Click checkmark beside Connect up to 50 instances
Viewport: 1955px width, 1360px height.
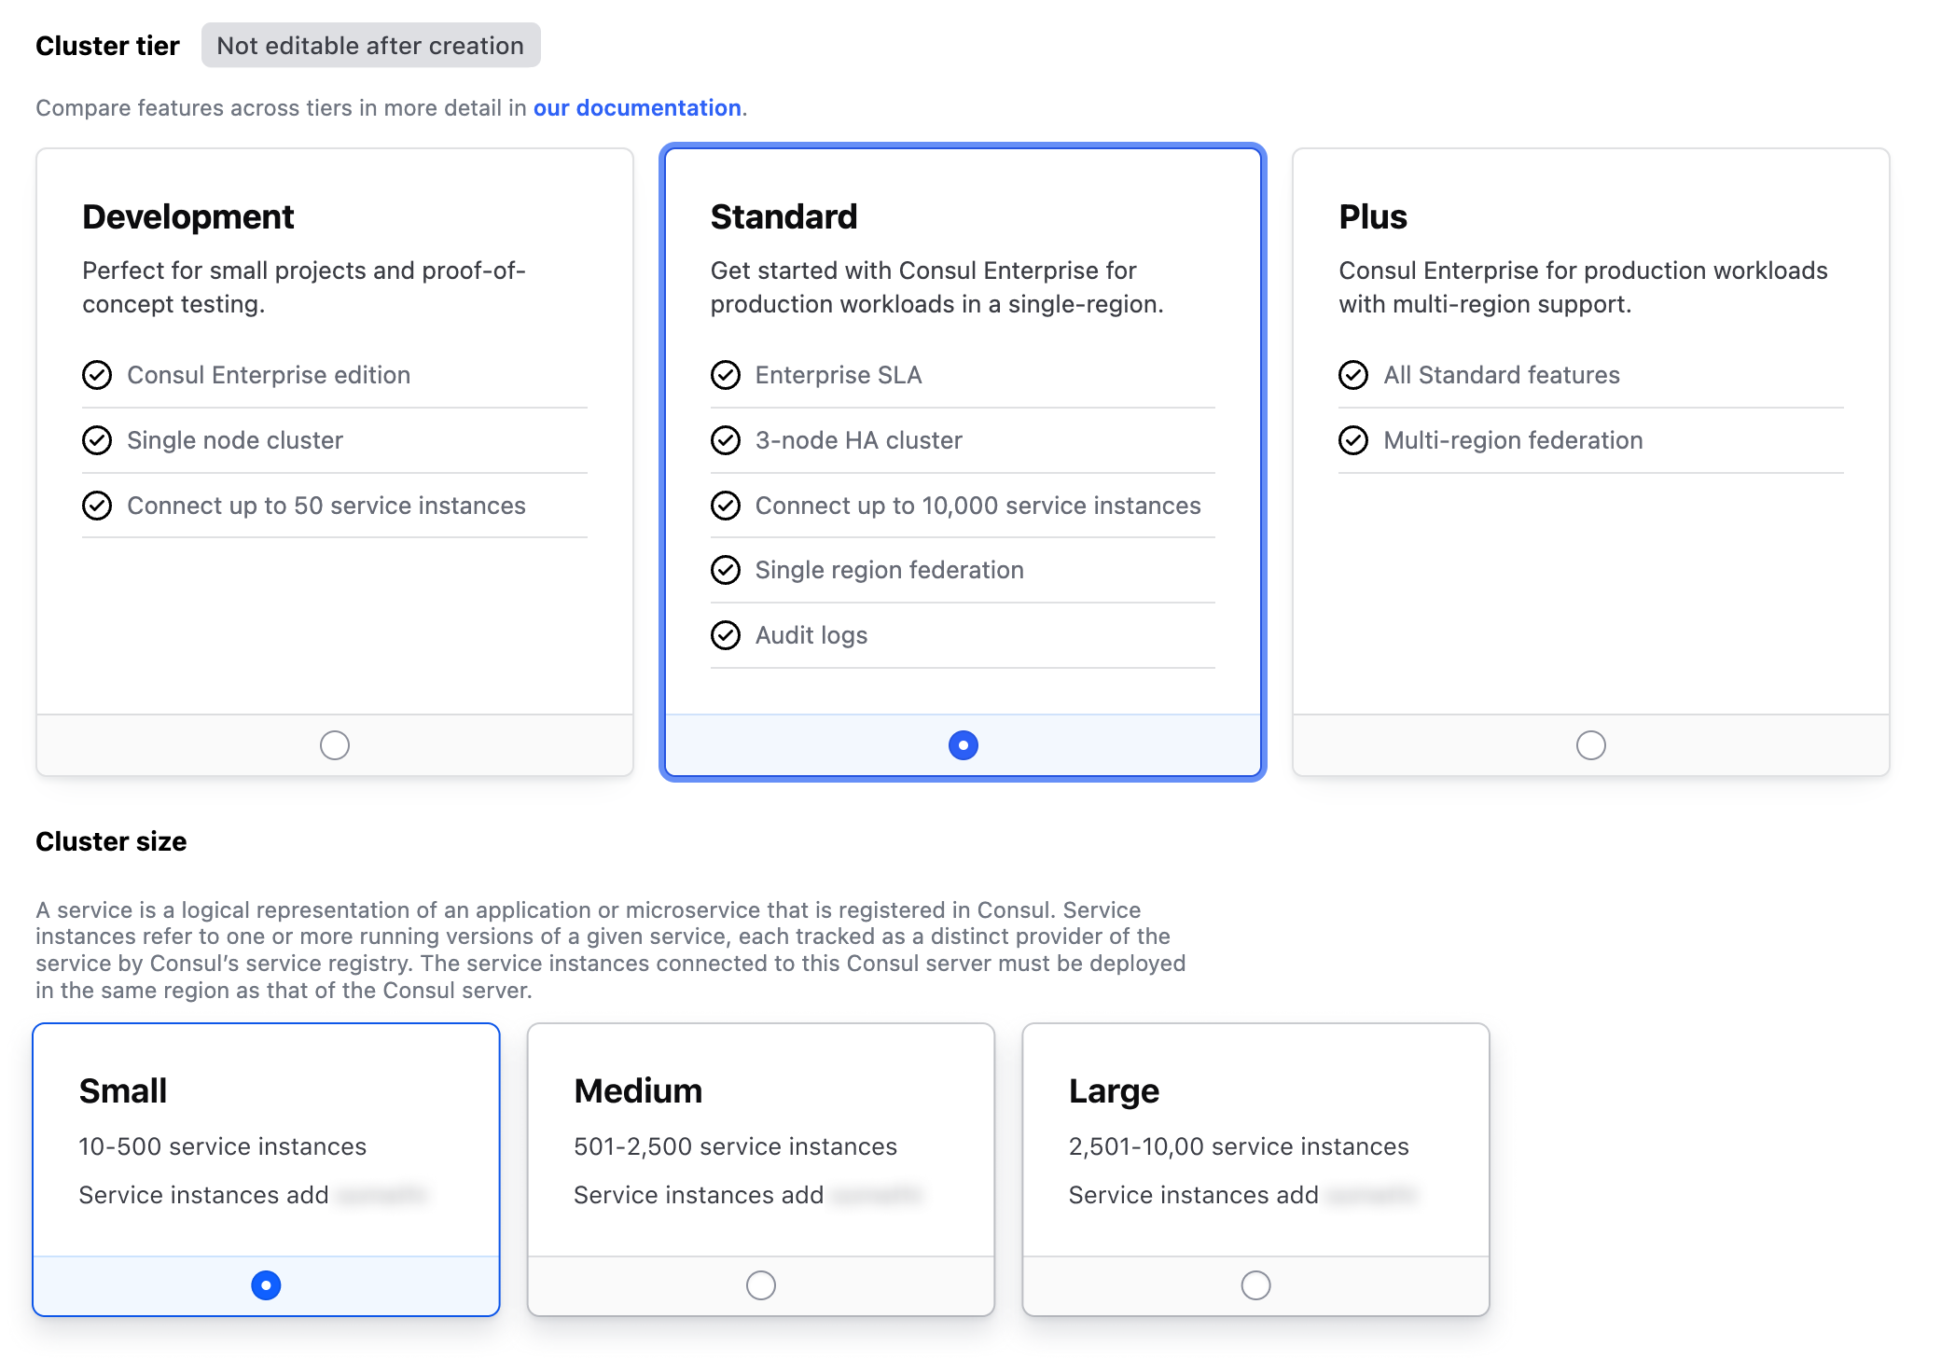click(x=97, y=506)
